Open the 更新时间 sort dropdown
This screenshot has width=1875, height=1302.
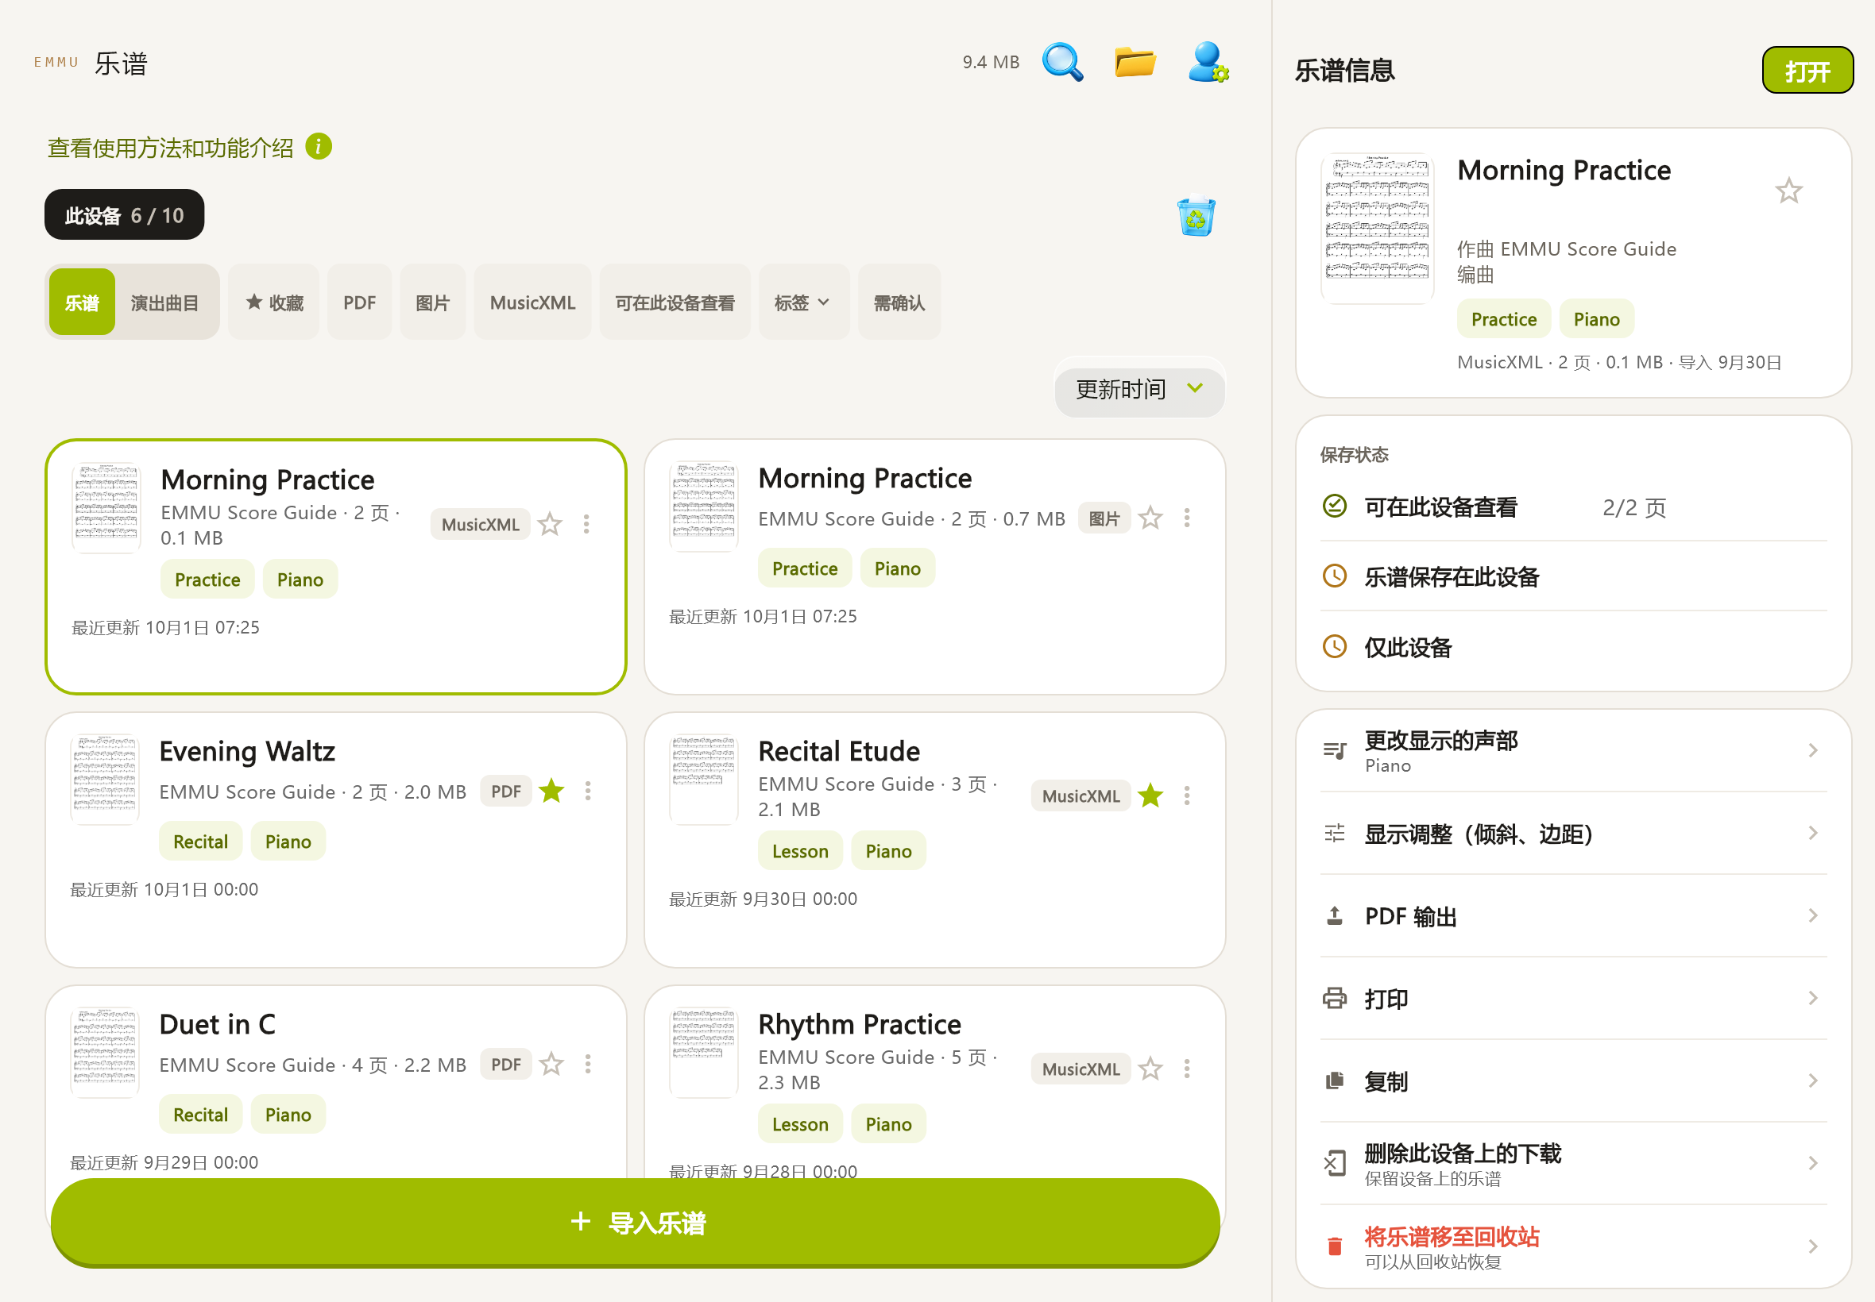1139,389
